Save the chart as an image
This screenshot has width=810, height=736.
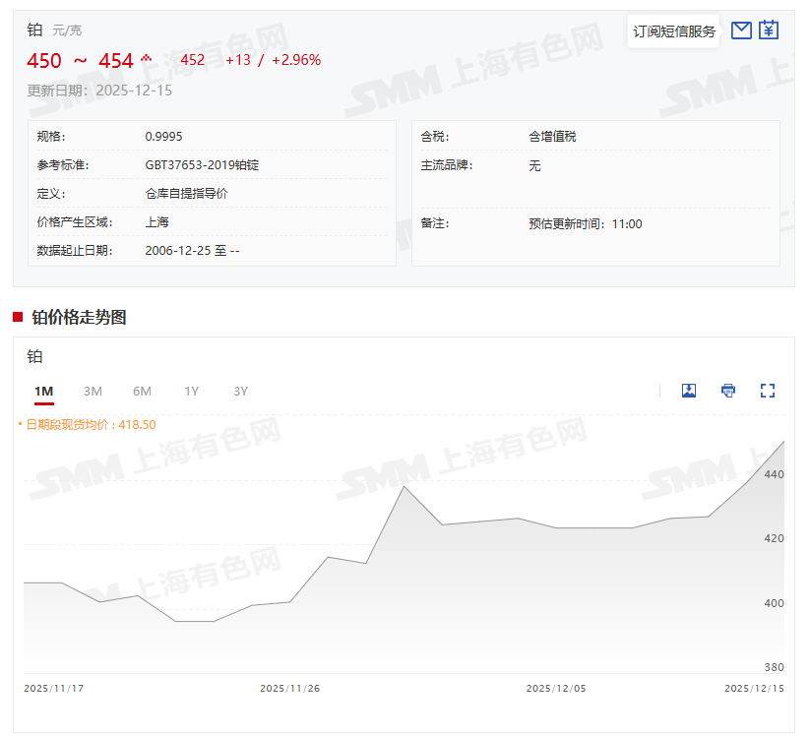689,391
